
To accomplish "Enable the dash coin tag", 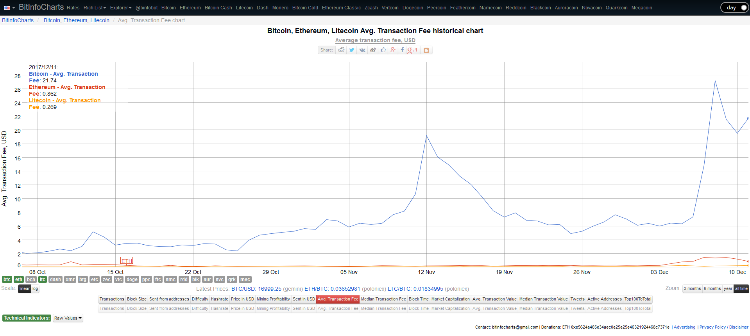I will (x=55, y=279).
